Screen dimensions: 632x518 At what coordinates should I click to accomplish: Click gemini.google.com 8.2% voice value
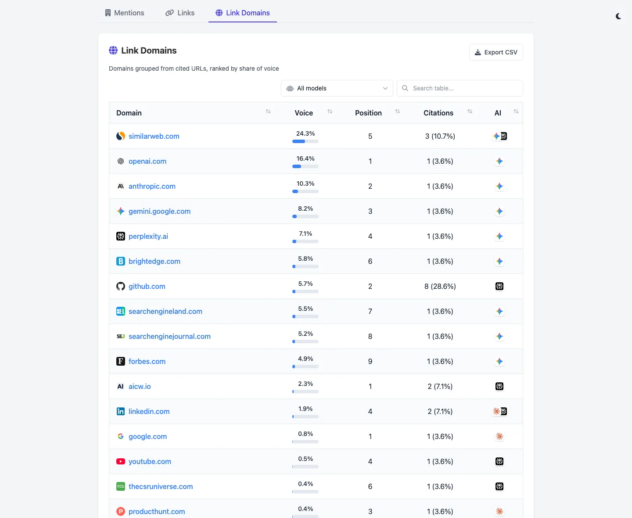[305, 209]
